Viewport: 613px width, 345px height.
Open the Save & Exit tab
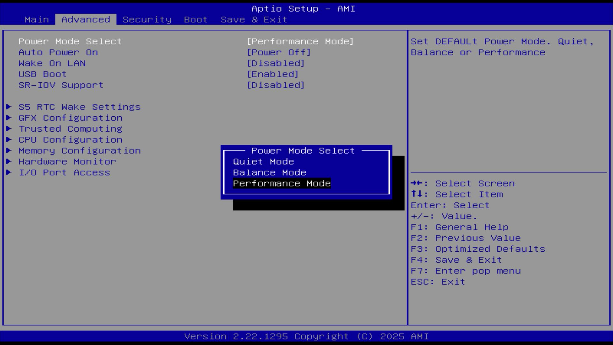coord(254,19)
